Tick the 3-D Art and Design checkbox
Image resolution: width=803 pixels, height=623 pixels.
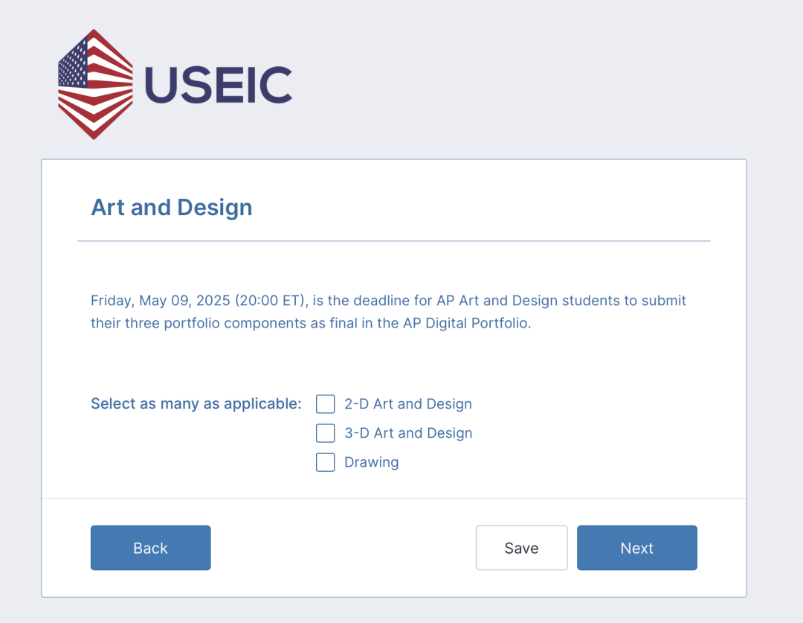(325, 433)
